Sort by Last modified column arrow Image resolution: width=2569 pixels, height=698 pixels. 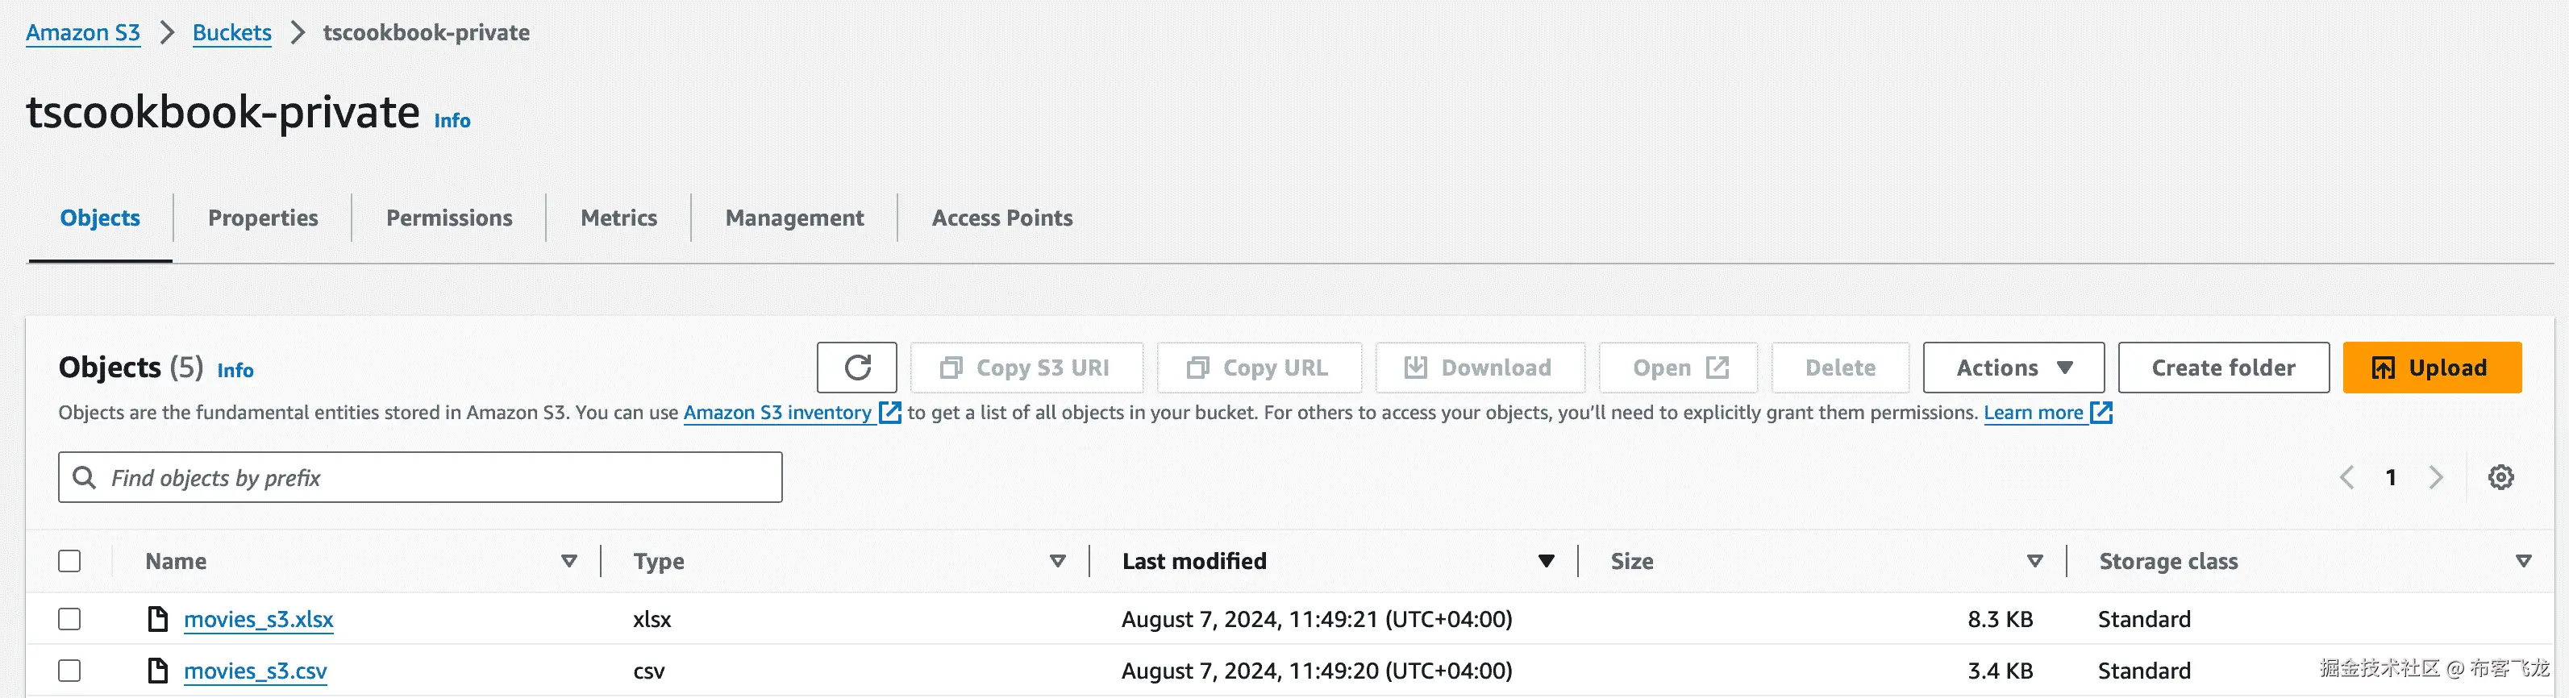[x=1547, y=562]
